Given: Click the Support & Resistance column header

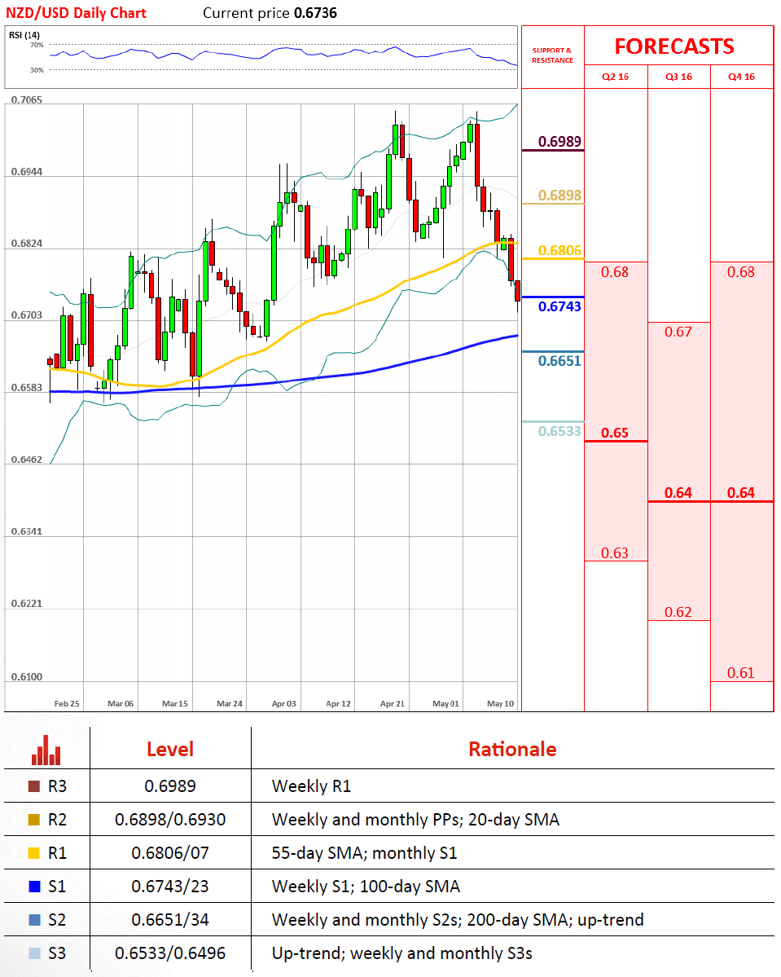Looking at the screenshot, I should point(552,55).
